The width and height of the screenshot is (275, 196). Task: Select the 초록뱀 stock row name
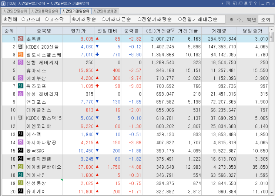tap(34, 39)
